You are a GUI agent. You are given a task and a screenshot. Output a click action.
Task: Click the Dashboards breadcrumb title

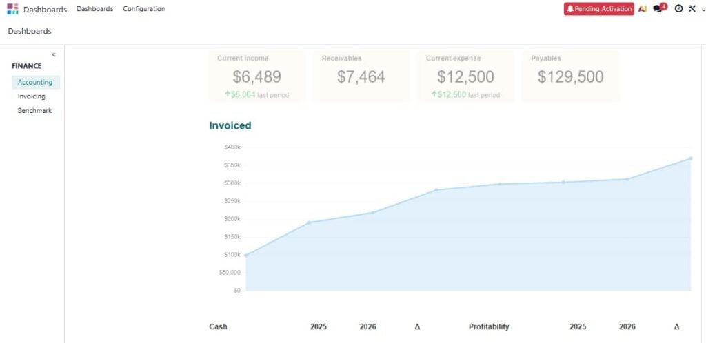pos(30,31)
